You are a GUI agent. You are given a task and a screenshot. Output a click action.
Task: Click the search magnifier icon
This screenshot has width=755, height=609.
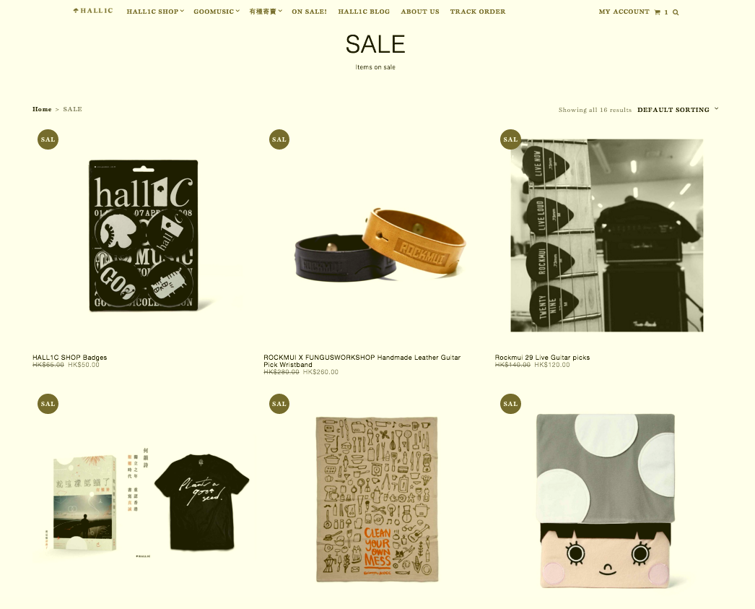pos(676,12)
